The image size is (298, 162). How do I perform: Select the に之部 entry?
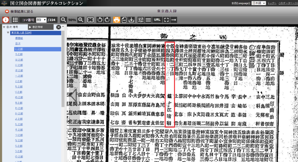(19, 65)
